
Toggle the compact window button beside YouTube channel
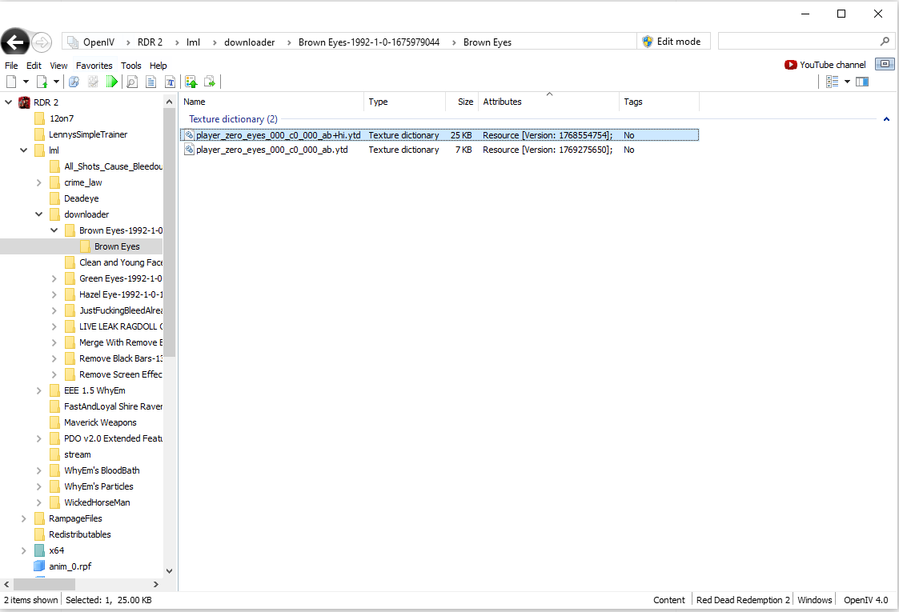click(x=885, y=65)
